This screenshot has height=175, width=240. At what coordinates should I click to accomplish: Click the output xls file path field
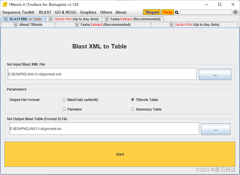point(104,129)
